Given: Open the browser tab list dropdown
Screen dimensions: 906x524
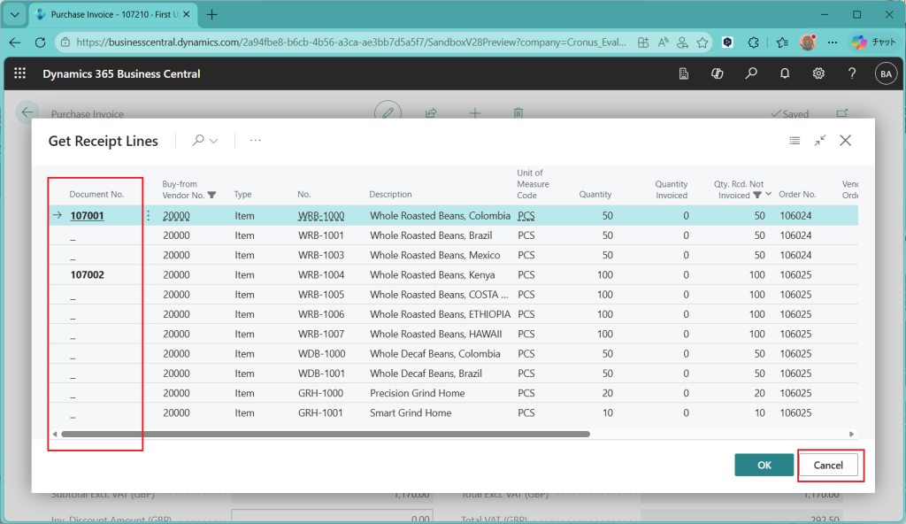Looking at the screenshot, I should [x=15, y=15].
